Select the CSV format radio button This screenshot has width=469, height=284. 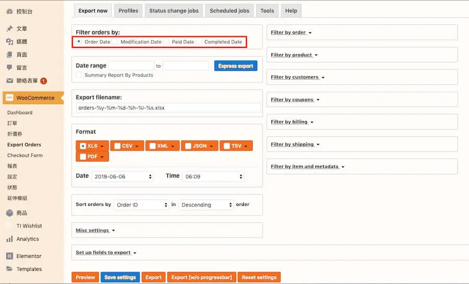(118, 146)
